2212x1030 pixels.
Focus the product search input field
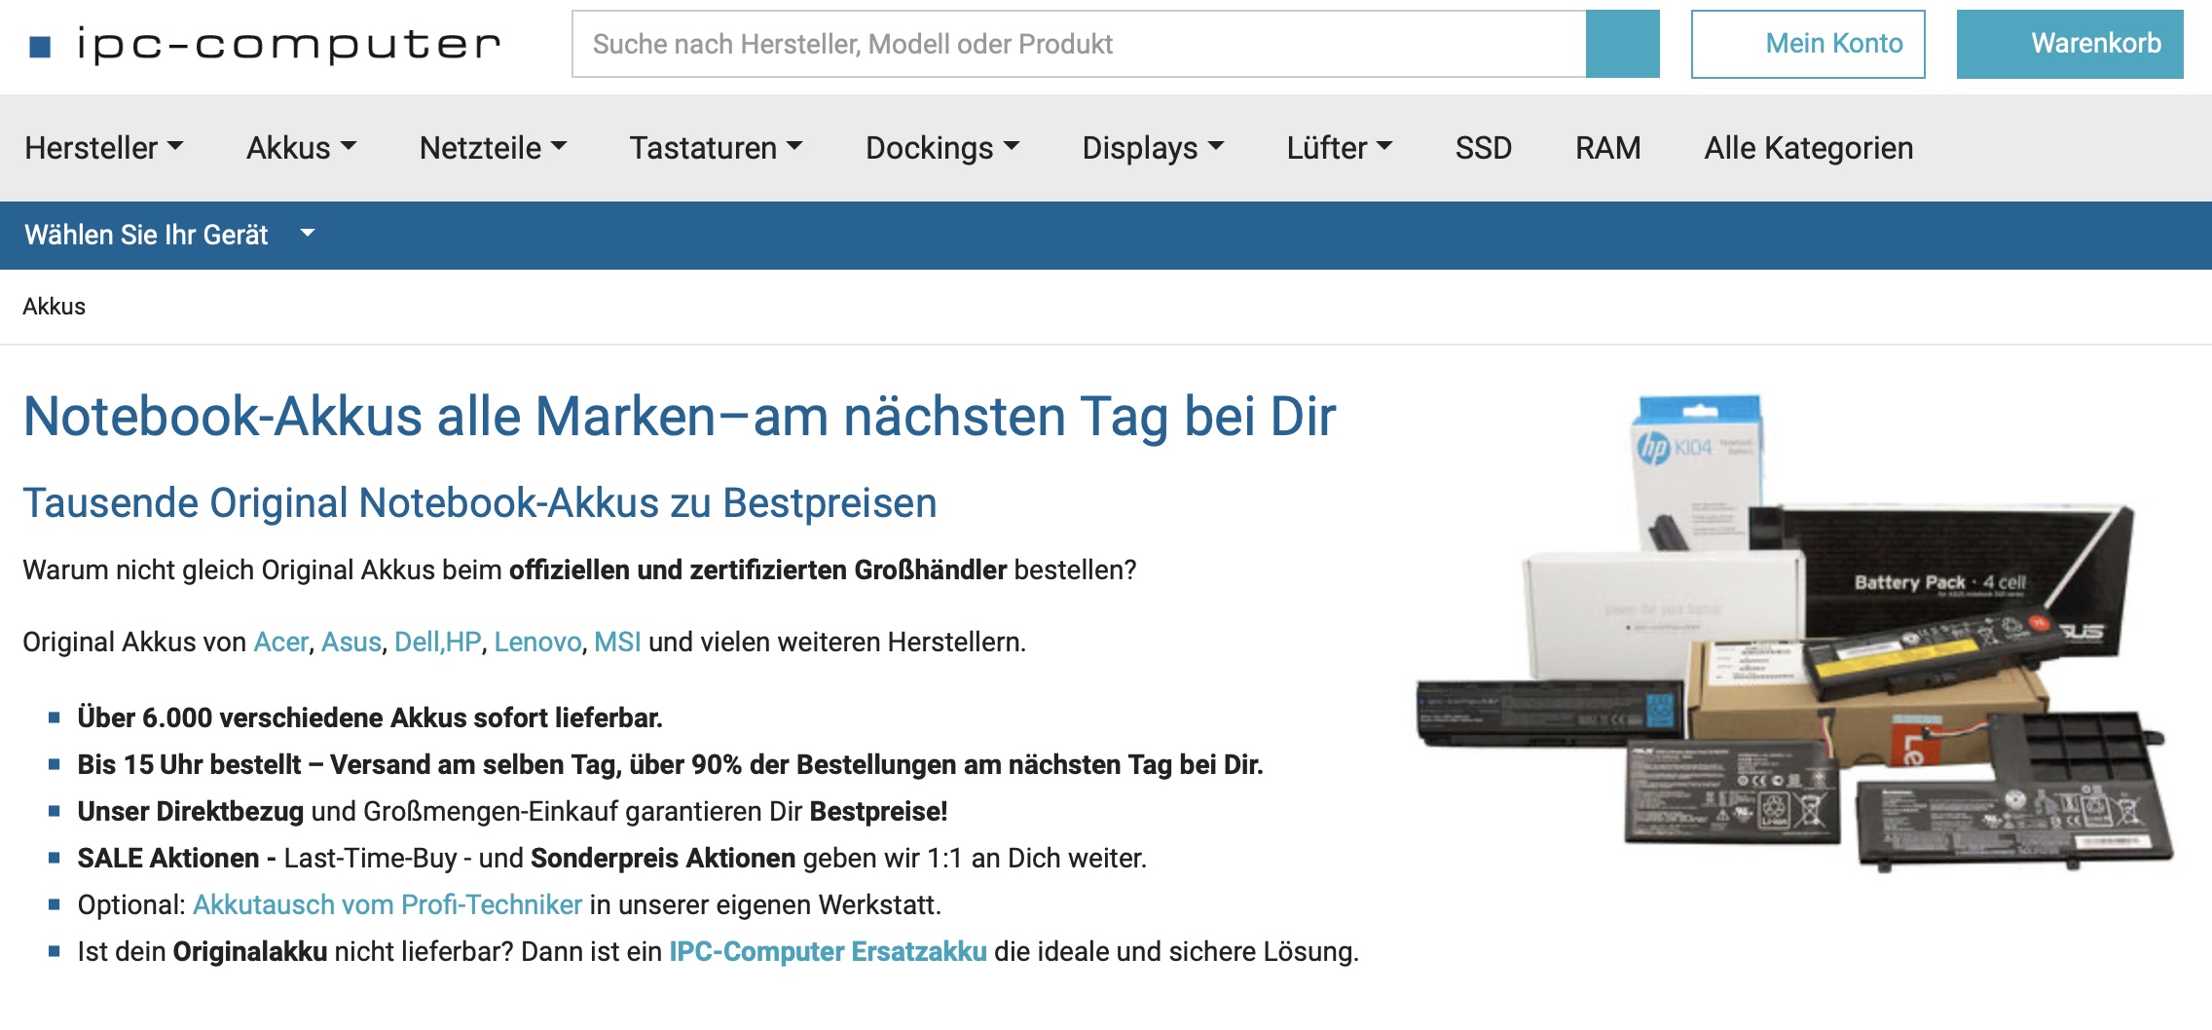1078,44
